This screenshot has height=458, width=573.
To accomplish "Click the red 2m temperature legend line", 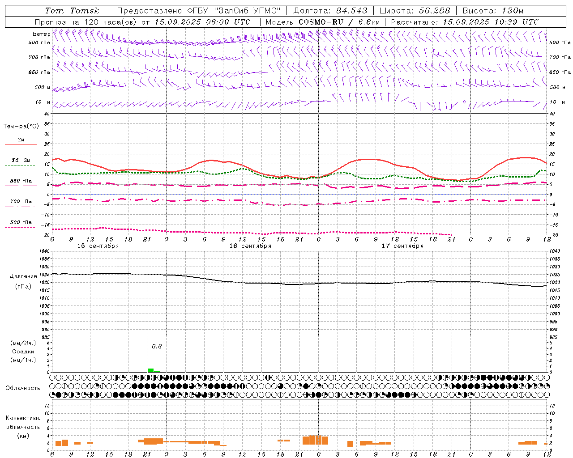I will (21, 144).
